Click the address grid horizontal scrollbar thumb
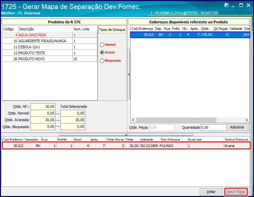The width and height of the screenshot is (254, 197). point(176,120)
